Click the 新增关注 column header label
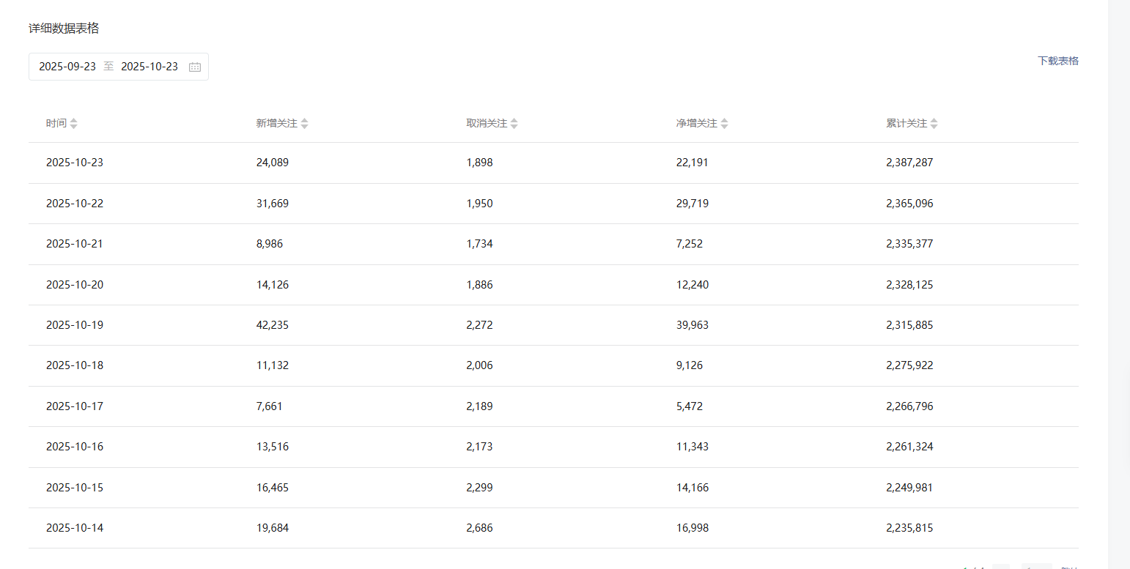This screenshot has width=1130, height=569. [276, 124]
